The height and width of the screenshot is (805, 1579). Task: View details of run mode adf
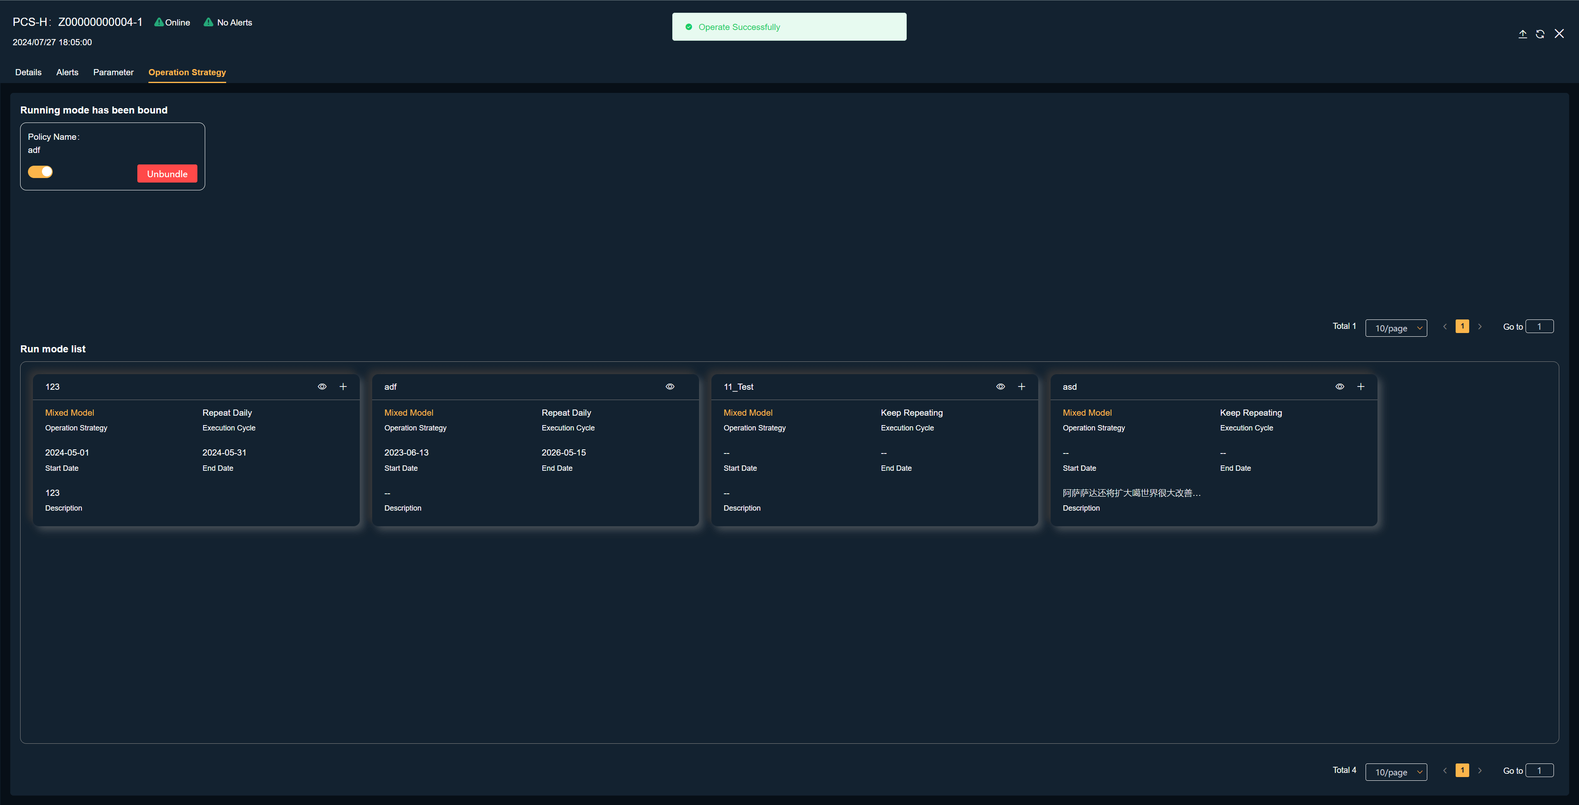point(670,387)
